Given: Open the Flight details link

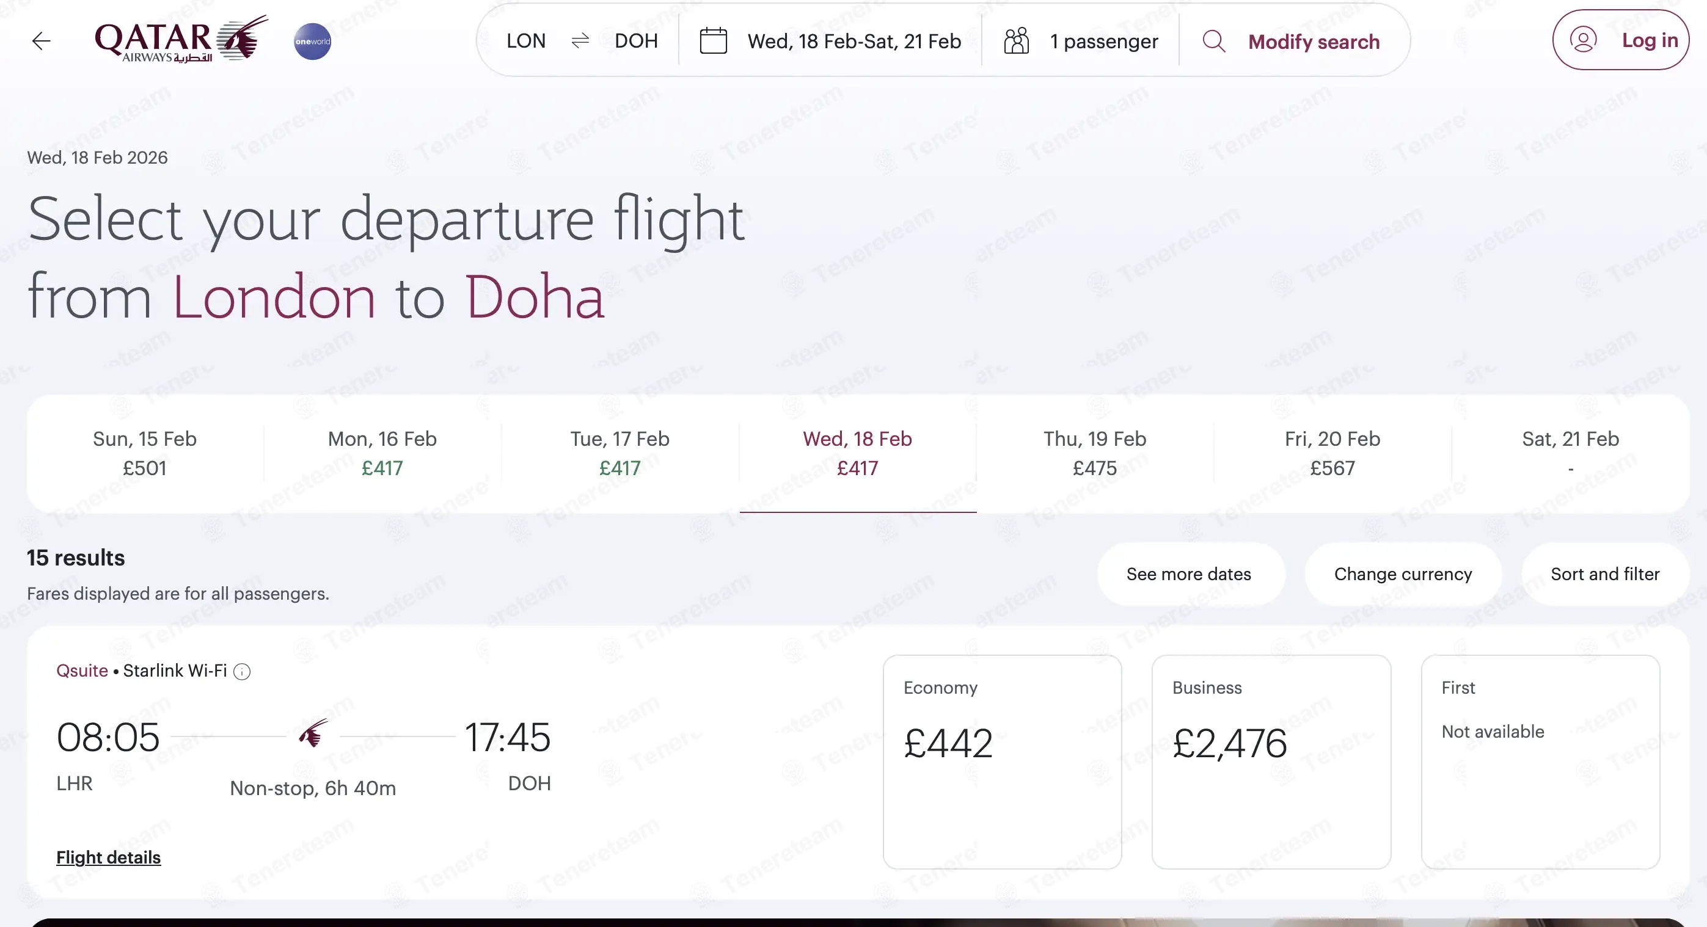Looking at the screenshot, I should tap(108, 857).
